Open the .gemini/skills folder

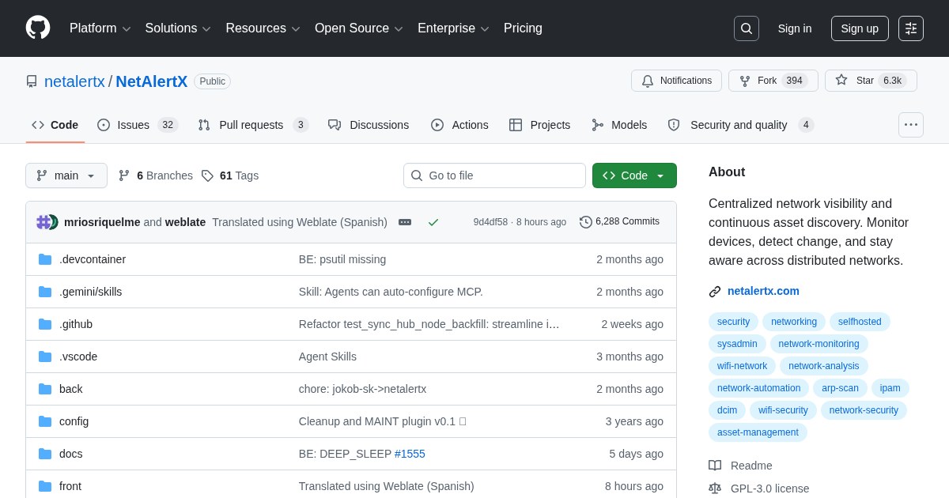[x=91, y=292]
